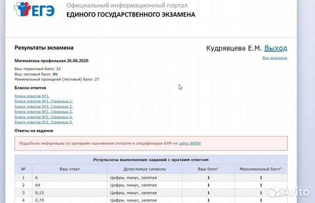Click answer 6 in row 1

(x=36, y=178)
